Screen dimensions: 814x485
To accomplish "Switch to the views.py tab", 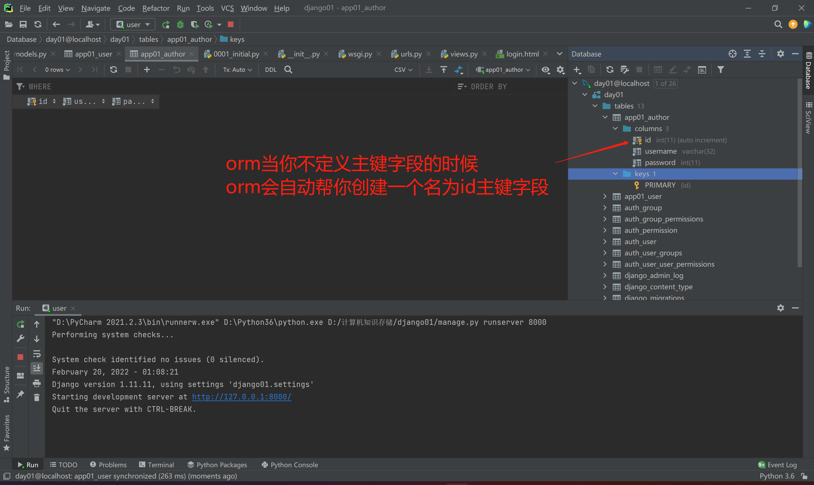I will (464, 54).
